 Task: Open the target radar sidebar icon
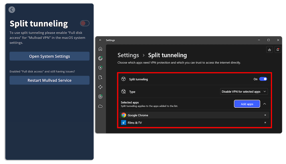[x=100, y=96]
